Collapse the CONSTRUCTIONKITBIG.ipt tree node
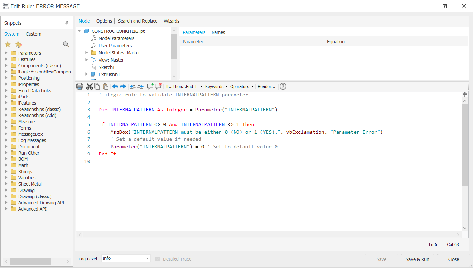473x268 pixels. tap(79, 31)
